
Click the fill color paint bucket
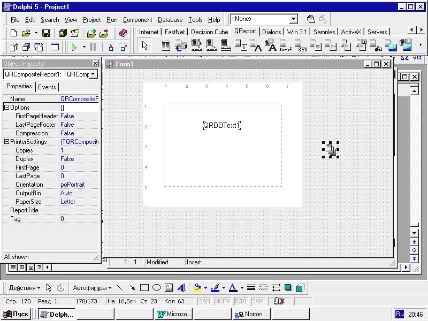[x=197, y=288]
